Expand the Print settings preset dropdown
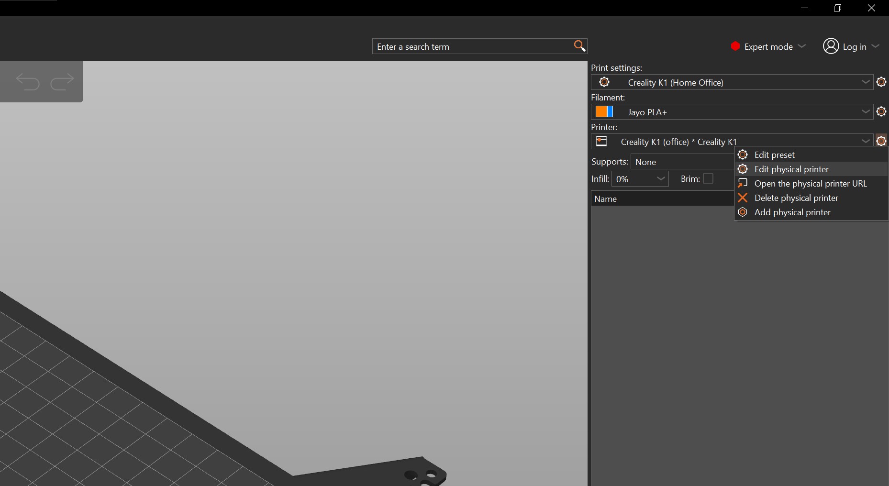 [865, 82]
